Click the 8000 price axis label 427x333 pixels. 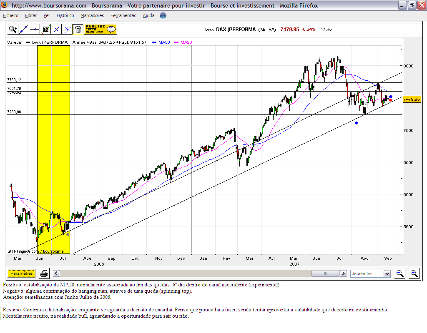pyautogui.click(x=409, y=66)
